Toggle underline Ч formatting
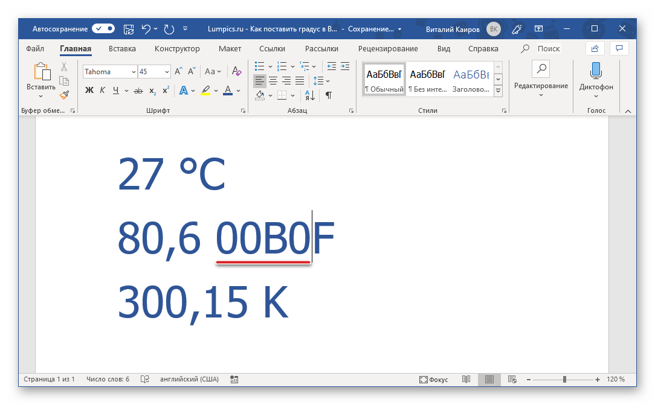The width and height of the screenshot is (655, 405). click(x=115, y=90)
